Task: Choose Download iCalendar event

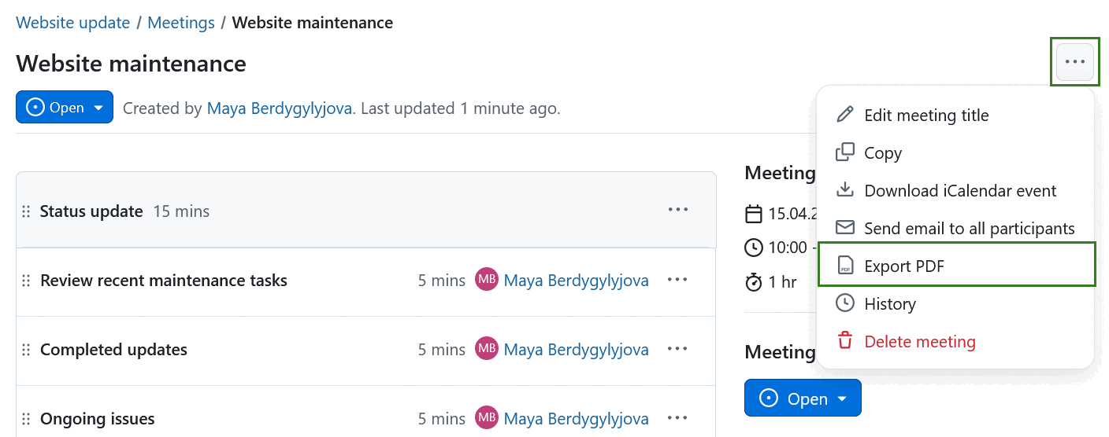Action: [959, 190]
